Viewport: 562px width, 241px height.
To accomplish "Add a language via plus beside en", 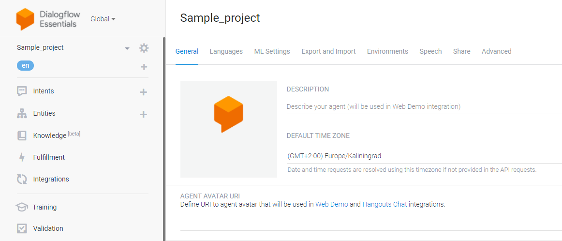I will (144, 67).
